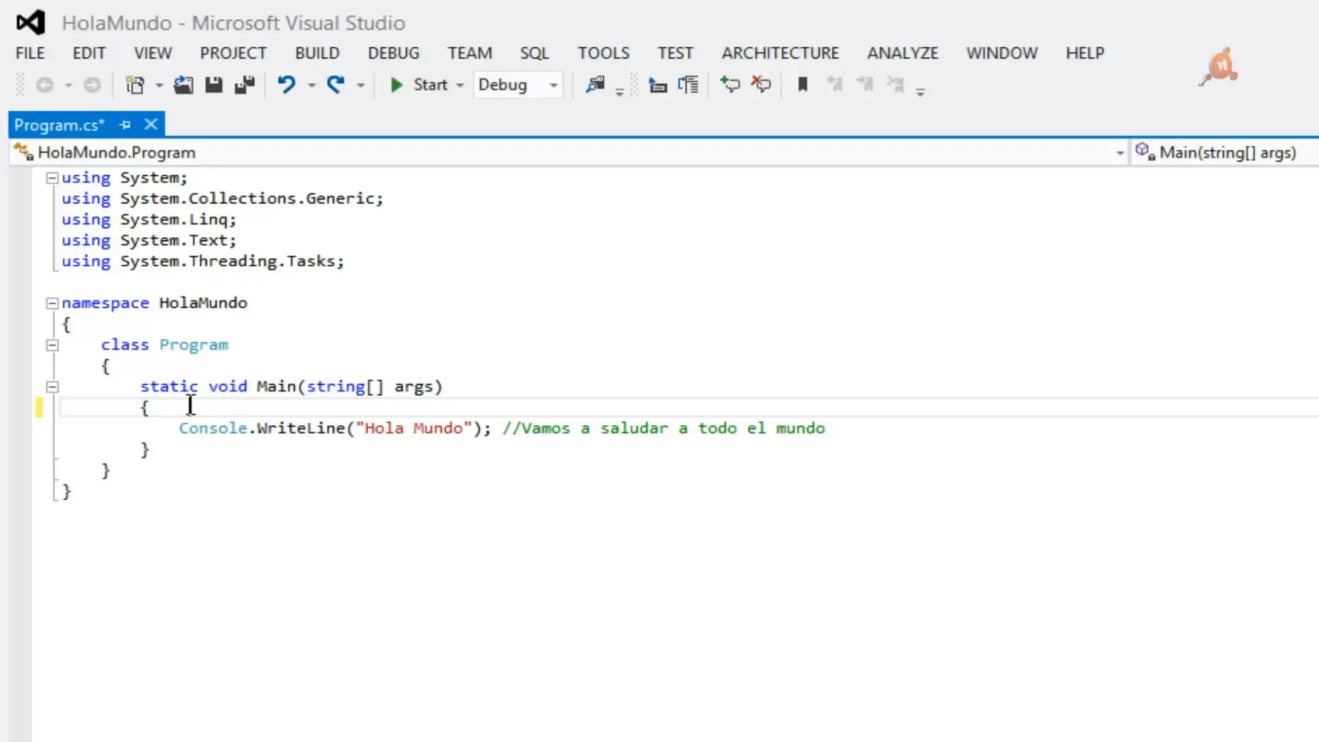The image size is (1319, 742).
Task: Open the Main(string[] args) member dropdown
Action: tap(1225, 153)
